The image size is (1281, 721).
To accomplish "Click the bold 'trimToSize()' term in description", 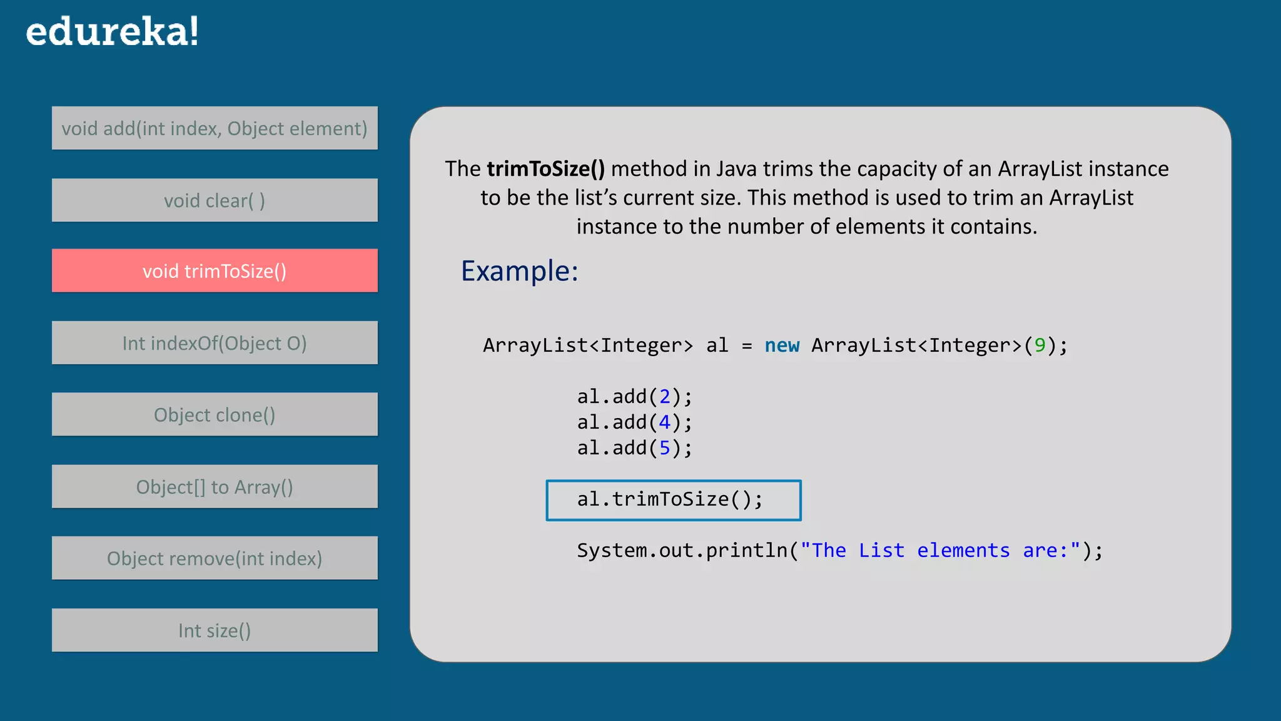I will [546, 169].
